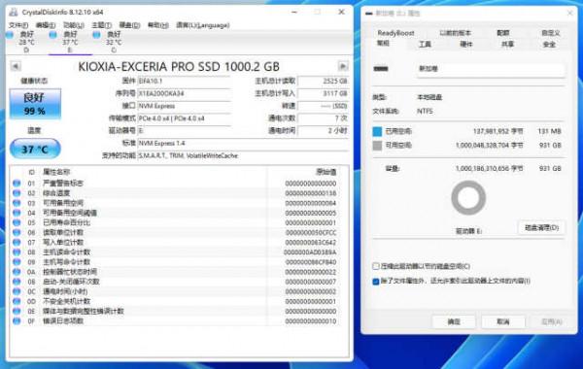Screen dimensions: 583x369
Task: Click the status dot for attribute 06
Action: point(17,232)
